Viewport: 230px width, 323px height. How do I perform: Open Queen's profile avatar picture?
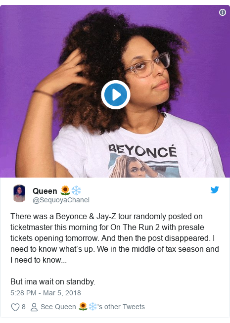(19, 193)
